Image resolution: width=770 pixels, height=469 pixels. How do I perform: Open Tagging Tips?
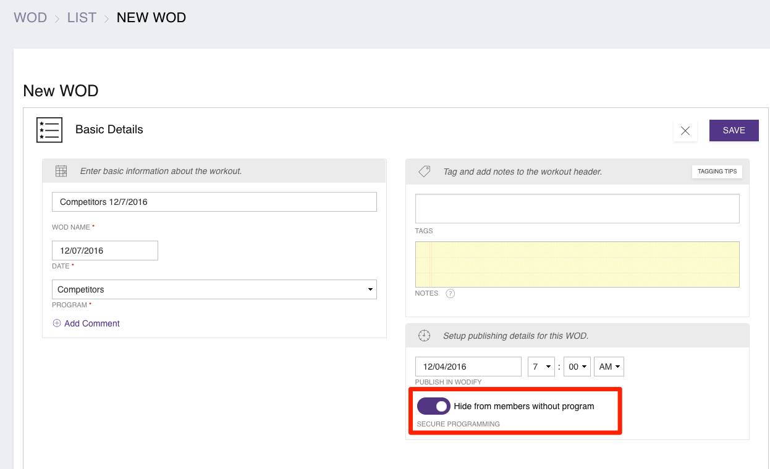point(717,171)
